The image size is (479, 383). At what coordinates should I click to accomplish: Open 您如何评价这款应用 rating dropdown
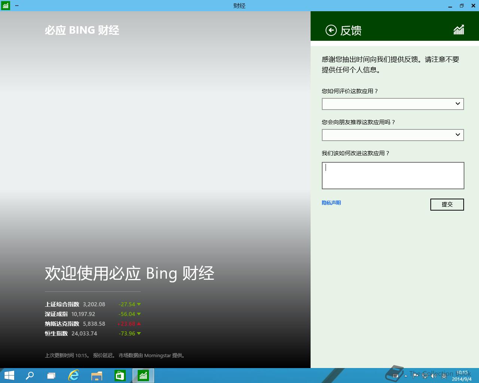(x=393, y=104)
